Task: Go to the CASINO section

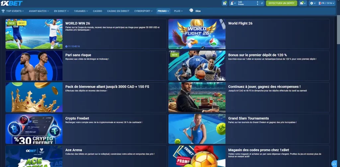Action: coord(98,11)
